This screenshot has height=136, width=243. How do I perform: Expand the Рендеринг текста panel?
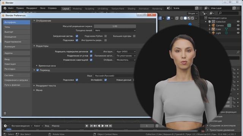(x=34, y=86)
